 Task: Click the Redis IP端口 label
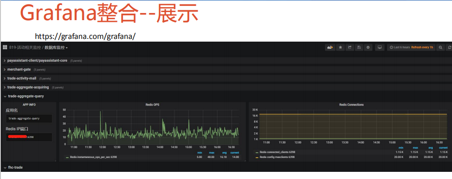(x=17, y=129)
